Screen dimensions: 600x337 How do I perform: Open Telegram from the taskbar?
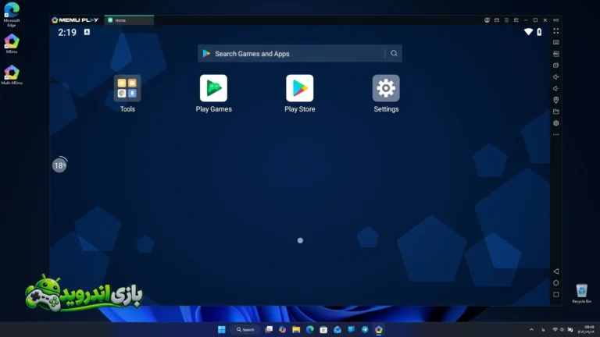pos(365,329)
